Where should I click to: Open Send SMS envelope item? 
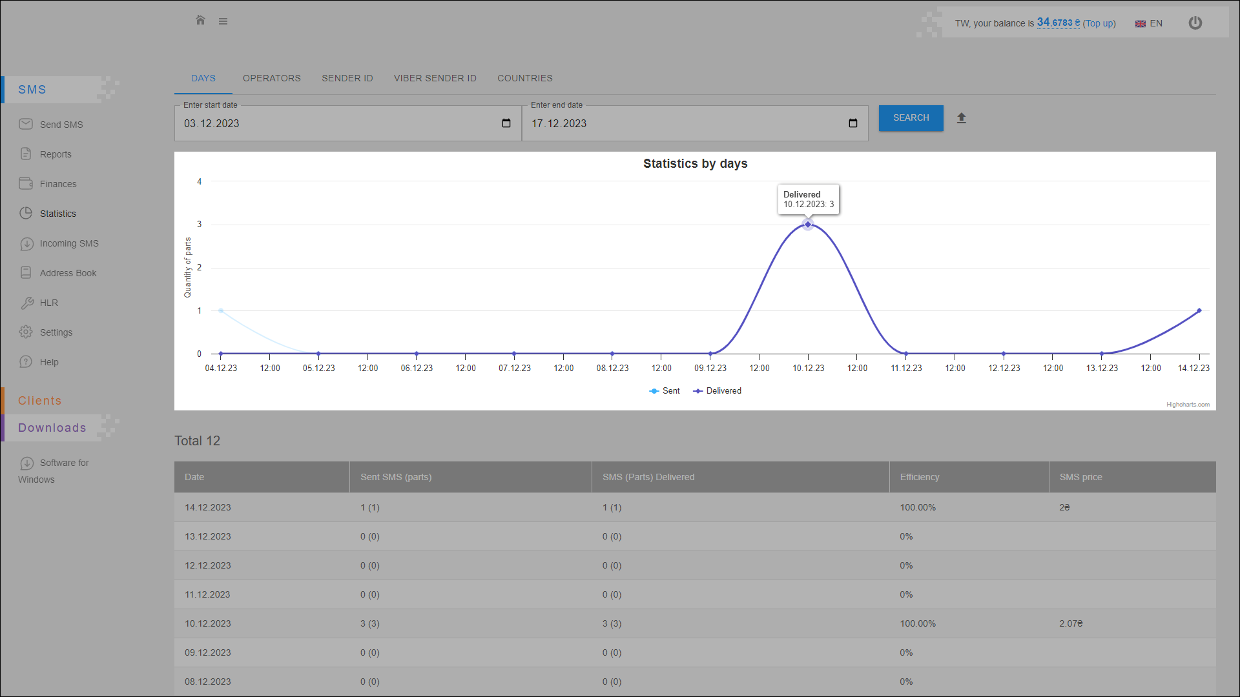coord(61,125)
